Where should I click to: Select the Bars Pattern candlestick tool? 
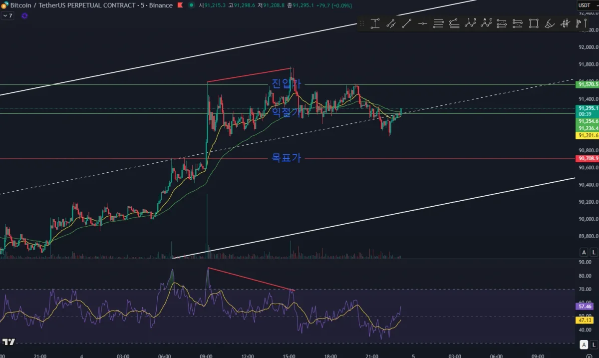[566, 23]
